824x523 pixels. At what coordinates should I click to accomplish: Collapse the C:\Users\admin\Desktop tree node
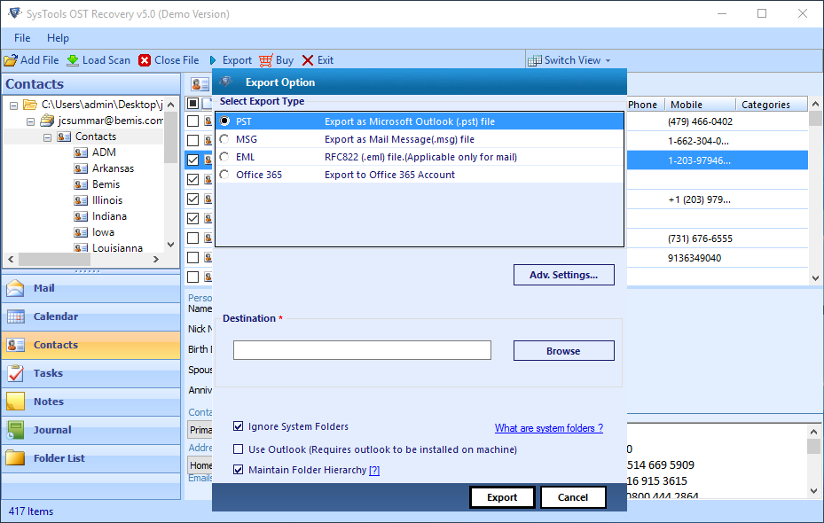[x=13, y=105]
